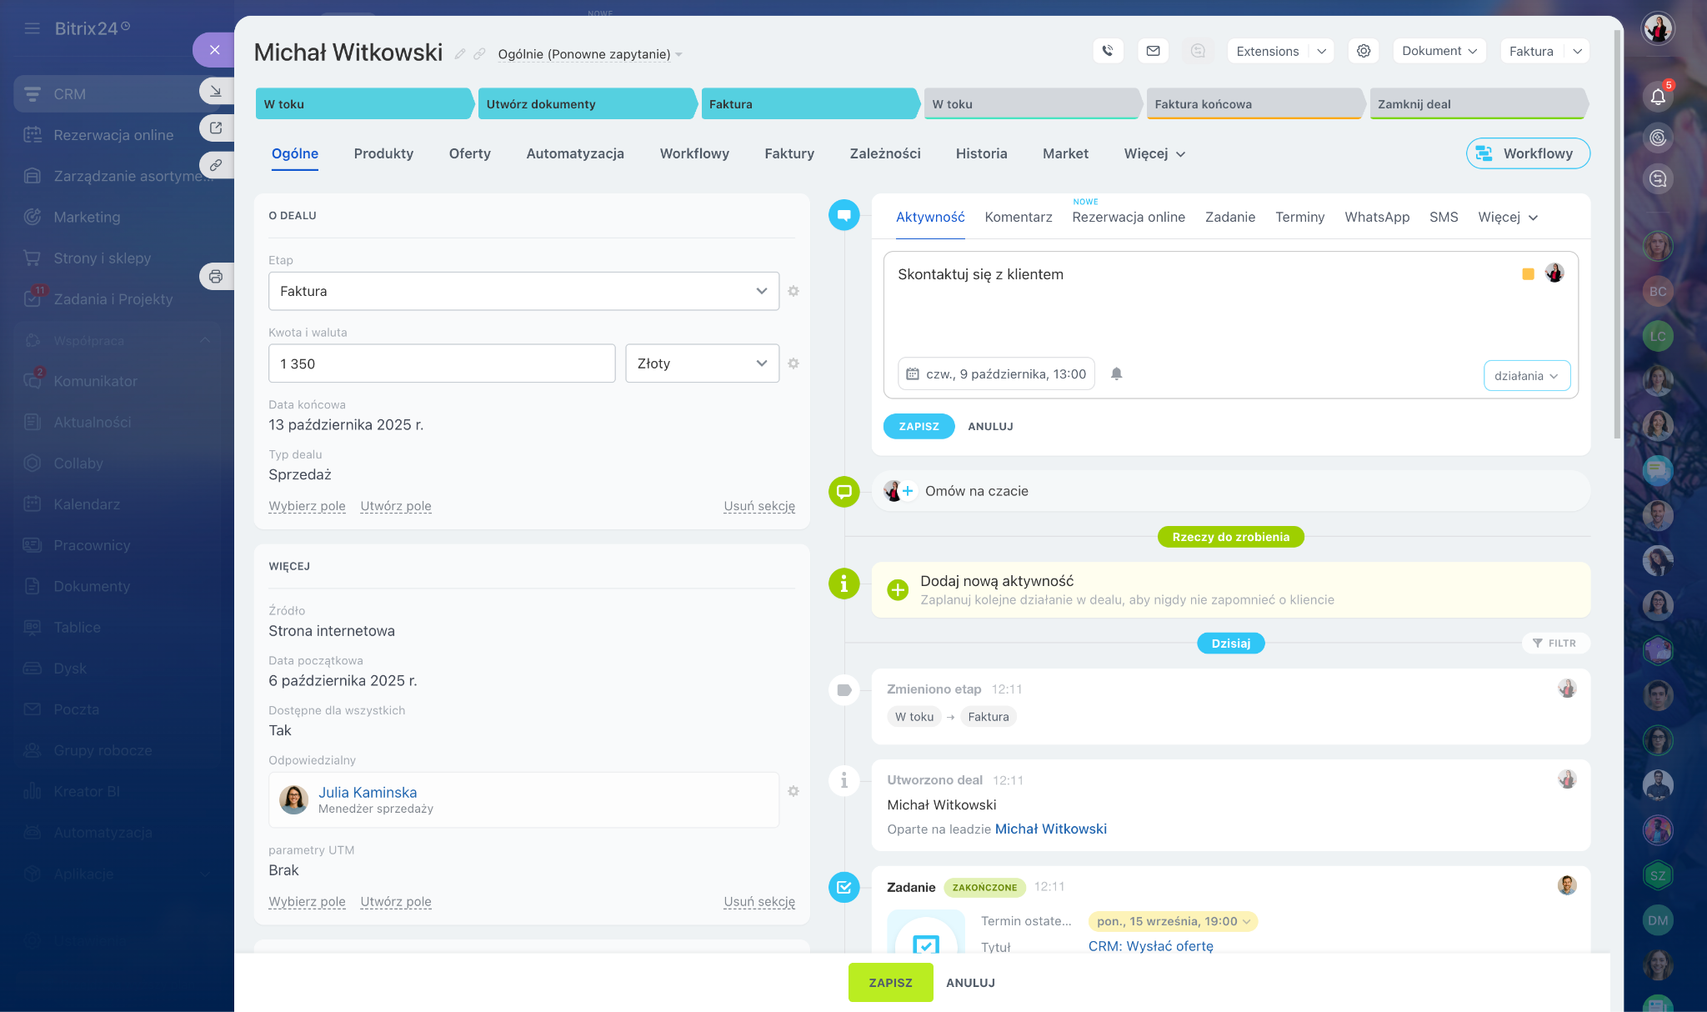Click the bell reminder icon in activity
Image resolution: width=1707 pixels, height=1012 pixels.
click(1117, 374)
